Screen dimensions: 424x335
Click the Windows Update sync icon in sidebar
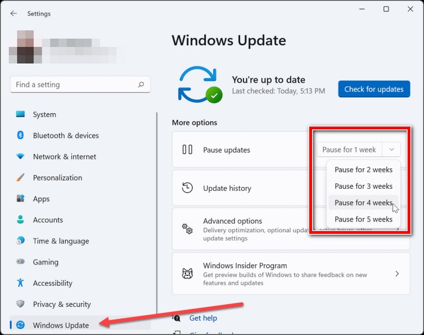20,325
